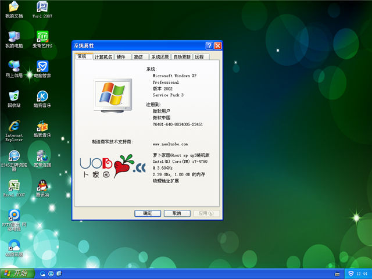
Task: Launch the 腾讯QQ penguin shortcut
Action: pos(42,188)
